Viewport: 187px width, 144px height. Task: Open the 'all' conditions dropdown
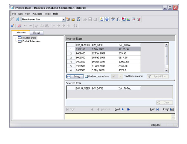click(117, 76)
